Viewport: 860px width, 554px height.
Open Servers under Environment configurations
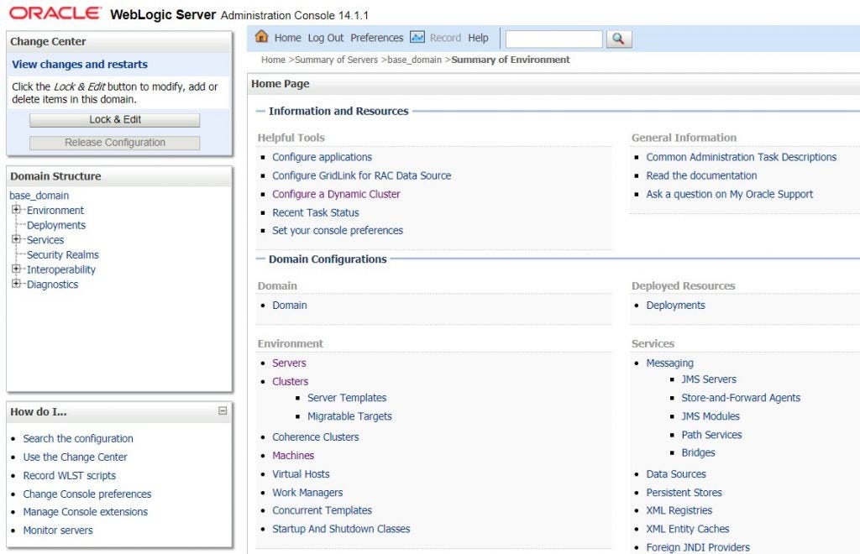pyautogui.click(x=289, y=363)
